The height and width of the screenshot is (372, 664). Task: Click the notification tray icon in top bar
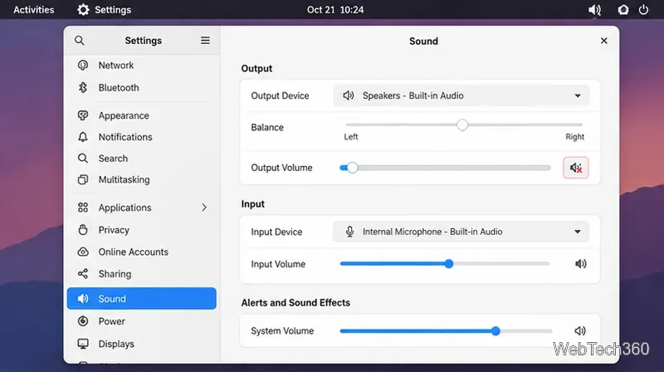(x=623, y=9)
